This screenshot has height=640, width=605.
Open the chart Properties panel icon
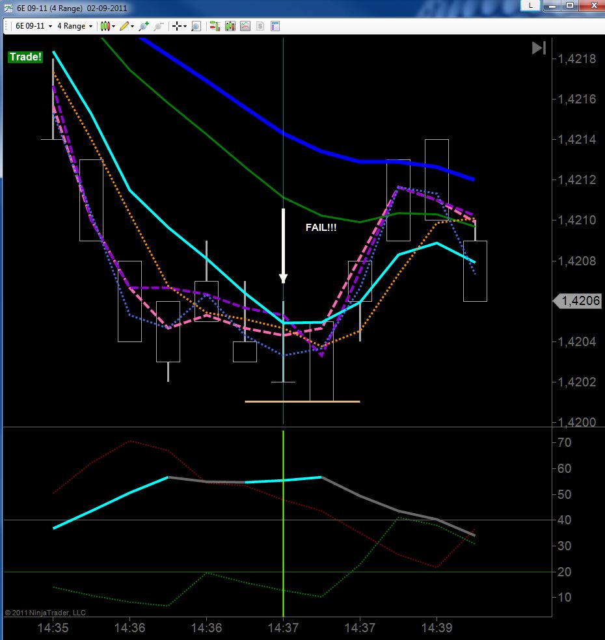click(275, 27)
